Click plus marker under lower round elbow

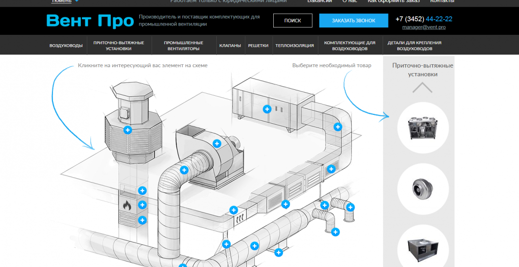[336, 232]
